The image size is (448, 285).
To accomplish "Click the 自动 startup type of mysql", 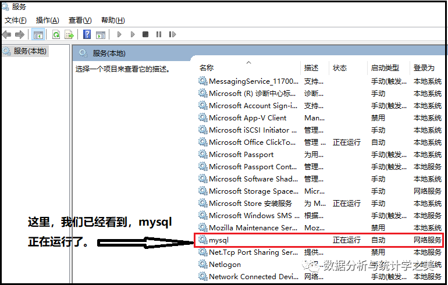I will click(x=378, y=240).
